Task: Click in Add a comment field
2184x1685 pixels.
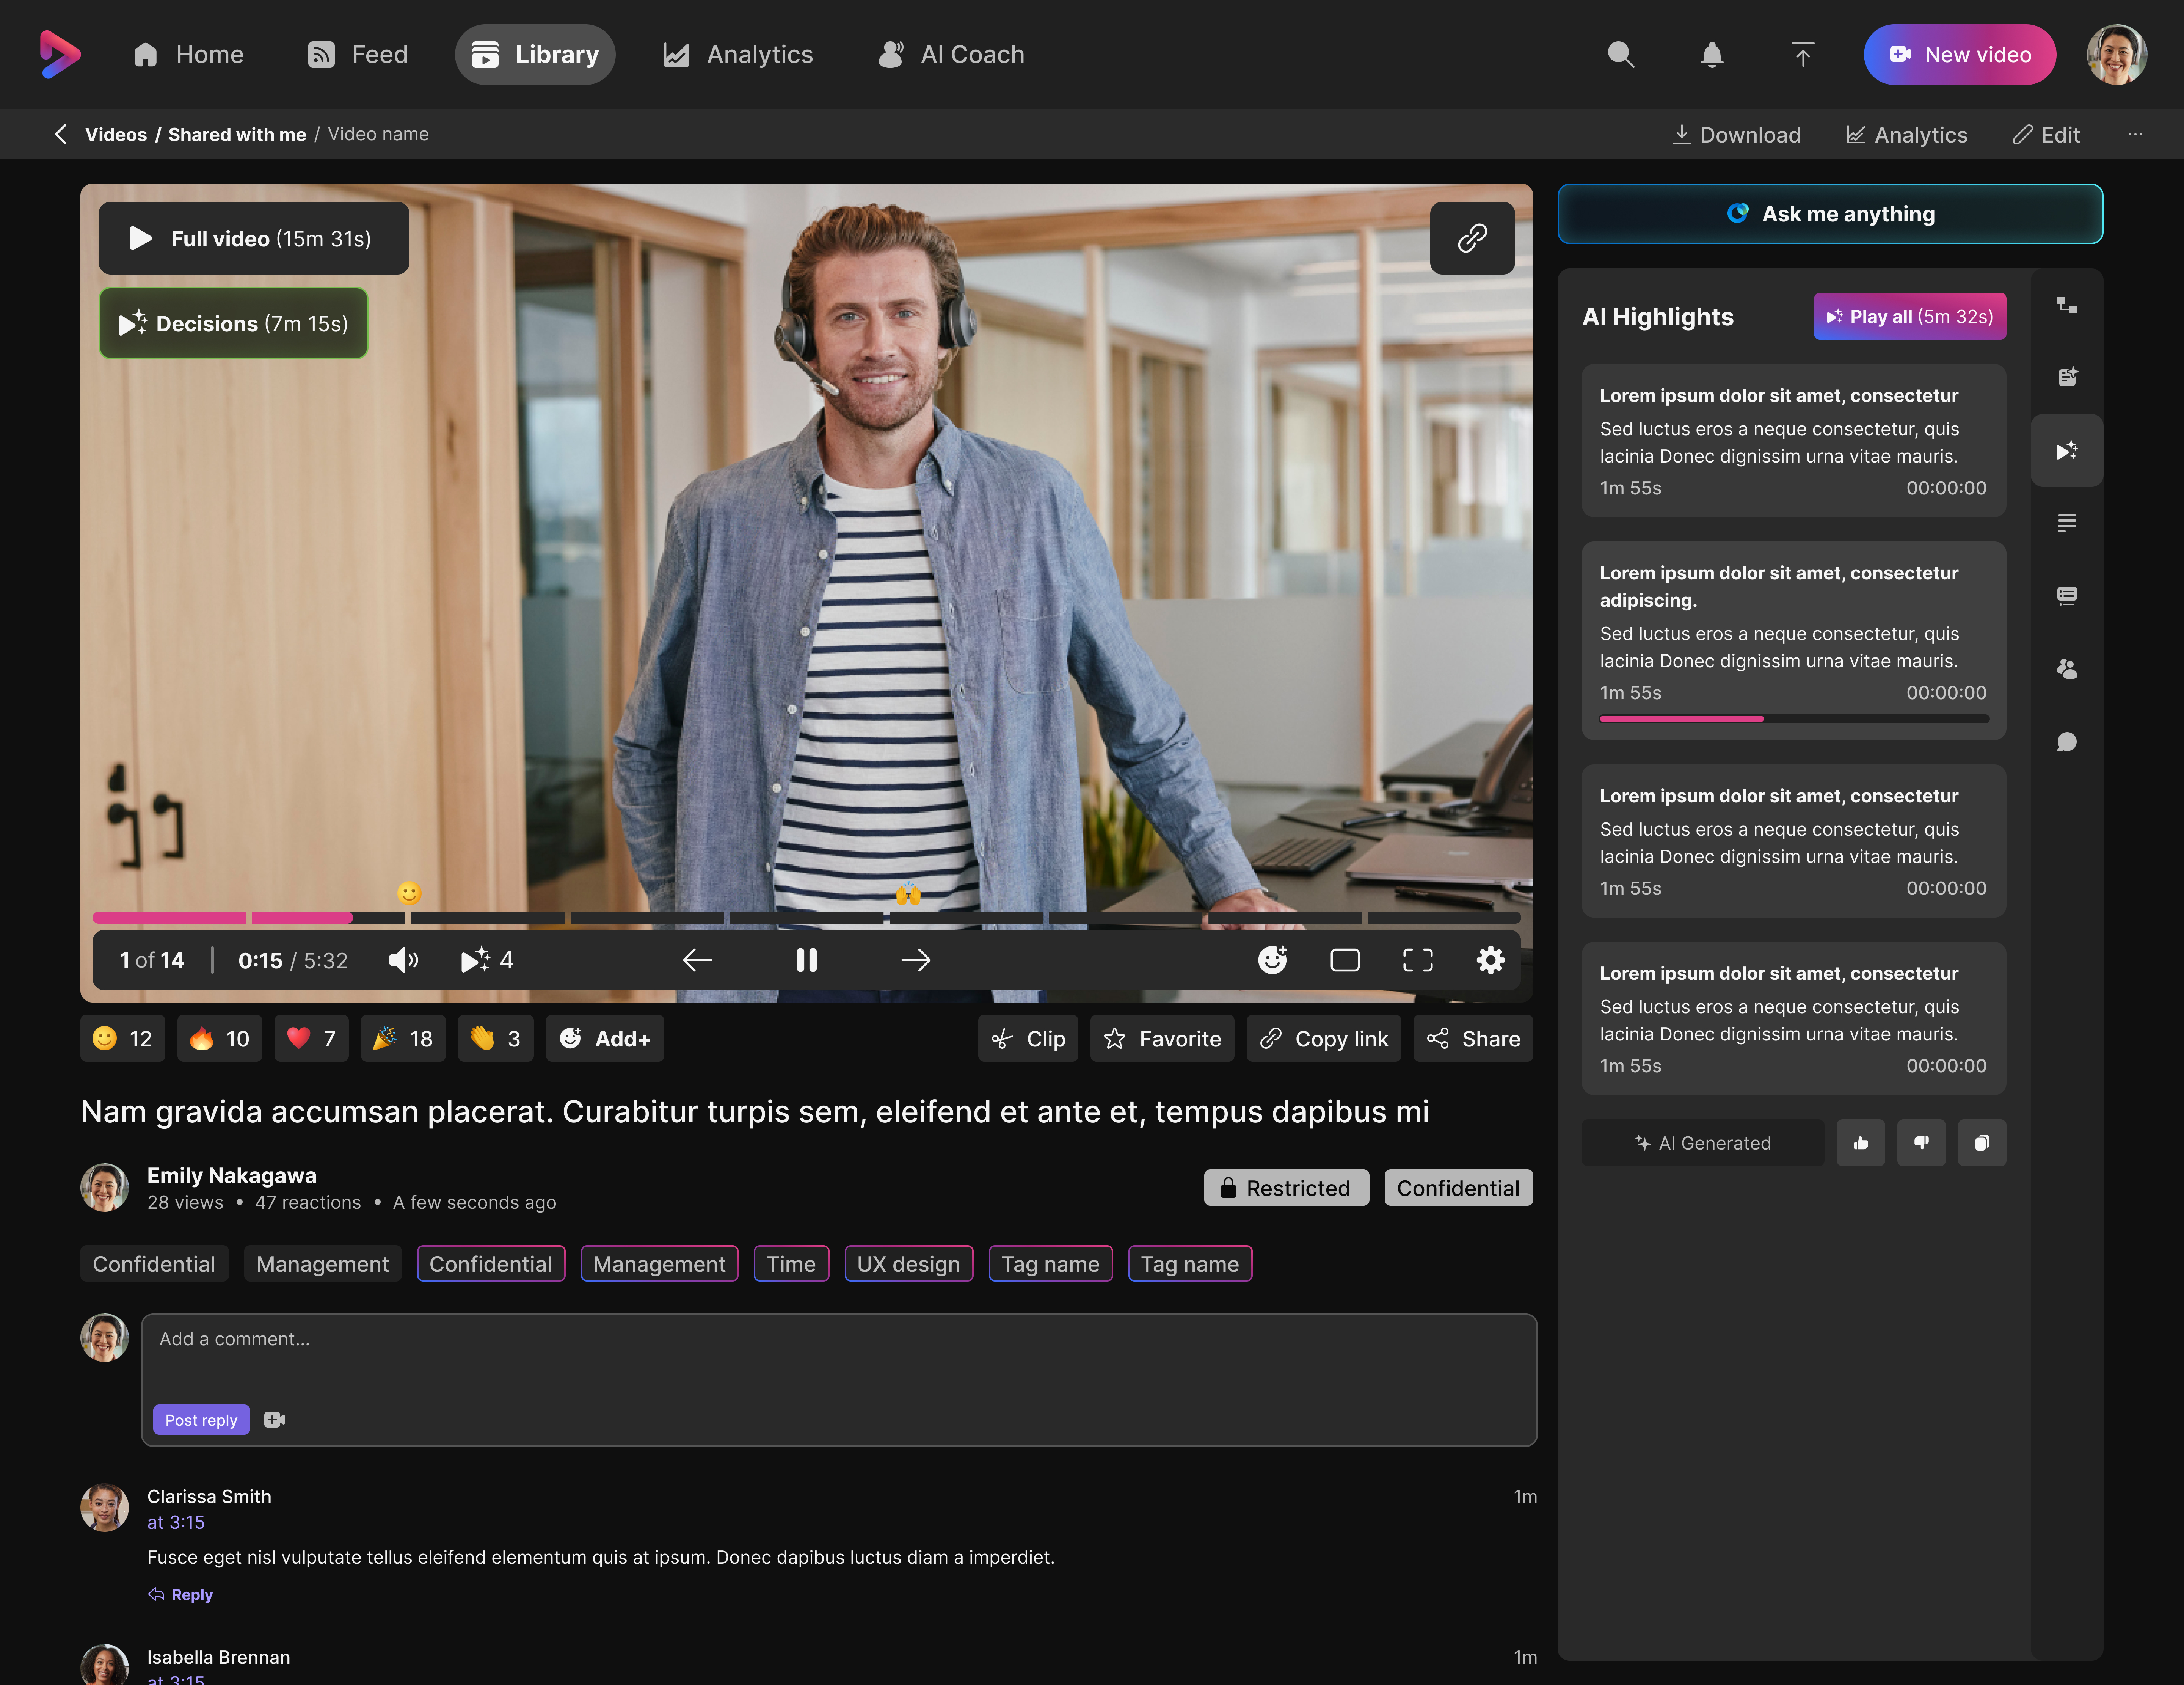Action: click(x=839, y=1380)
